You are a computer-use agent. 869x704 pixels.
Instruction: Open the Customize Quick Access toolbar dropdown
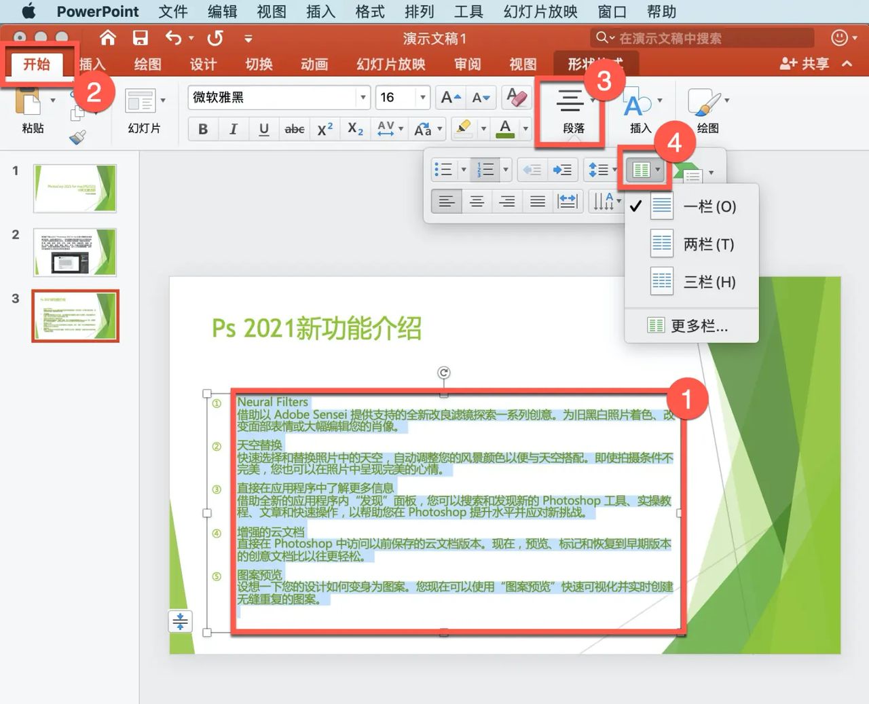pos(248,39)
